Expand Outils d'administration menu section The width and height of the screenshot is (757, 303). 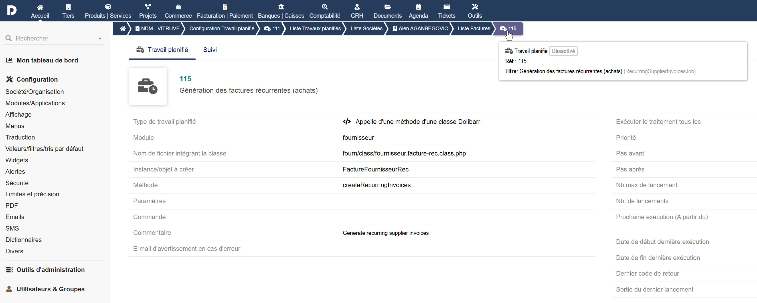pos(50,270)
